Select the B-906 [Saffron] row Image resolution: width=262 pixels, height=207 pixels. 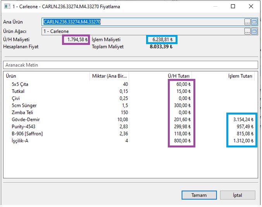pos(27,134)
